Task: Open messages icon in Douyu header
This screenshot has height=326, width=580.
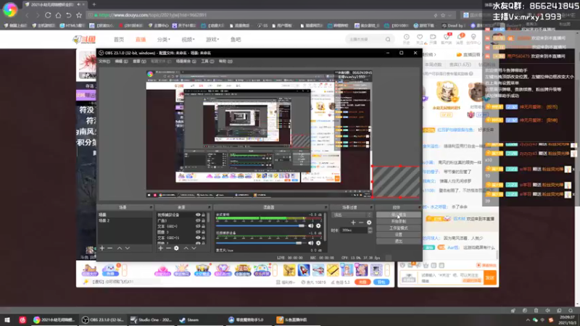Action: tap(460, 38)
